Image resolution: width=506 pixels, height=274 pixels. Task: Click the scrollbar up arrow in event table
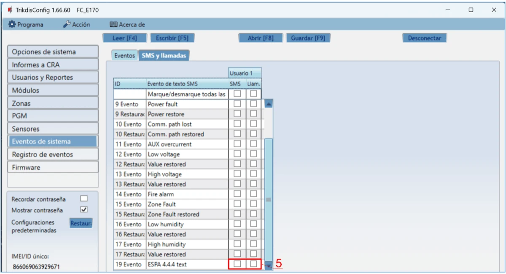click(x=268, y=104)
